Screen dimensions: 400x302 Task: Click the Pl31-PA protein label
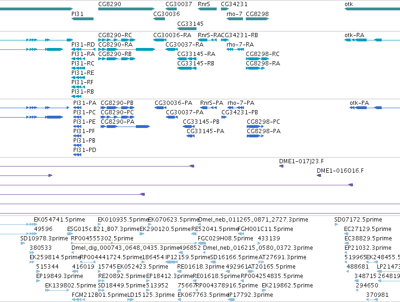(x=85, y=103)
